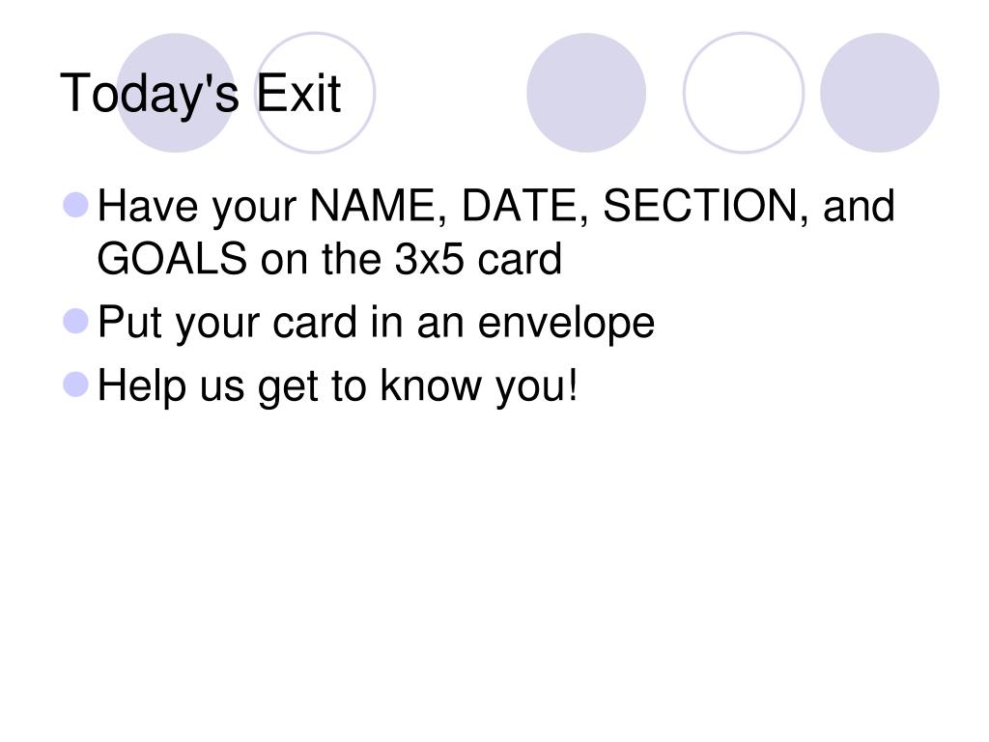Select the rightmost filled lavender circle
The image size is (989, 742).
[x=879, y=93]
